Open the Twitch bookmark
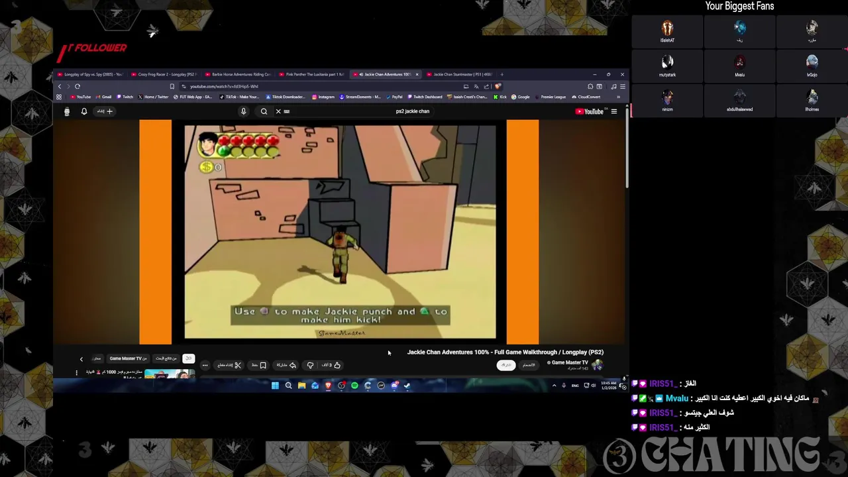848x477 pixels. point(125,97)
